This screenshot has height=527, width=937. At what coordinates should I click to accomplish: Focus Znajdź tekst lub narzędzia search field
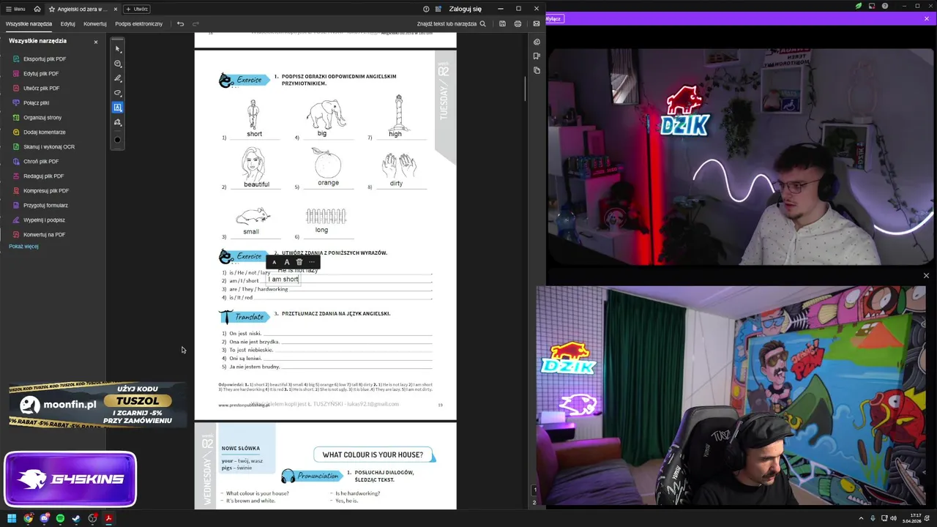[x=451, y=23]
